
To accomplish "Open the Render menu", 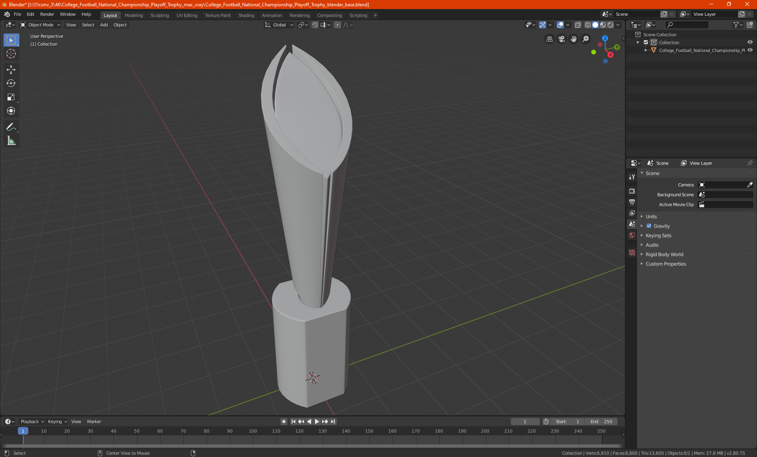I will click(47, 14).
